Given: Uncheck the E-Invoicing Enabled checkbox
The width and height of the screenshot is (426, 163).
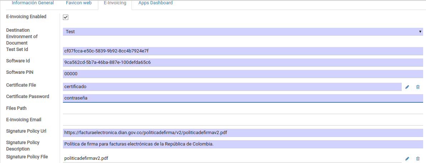Looking at the screenshot, I should 66,17.
